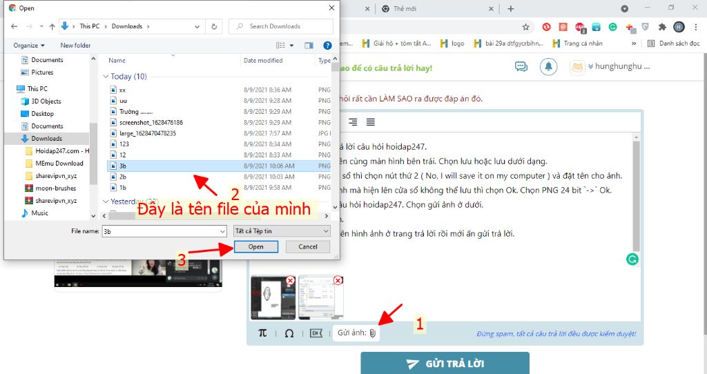Select file 2b in the list
Viewport: 707px width, 374px height.
(220, 177)
